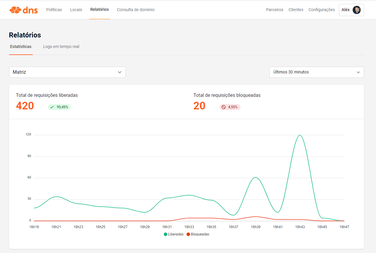The width and height of the screenshot is (376, 253).
Task: Click the green checkmark 95,45% badge
Action: tap(59, 107)
